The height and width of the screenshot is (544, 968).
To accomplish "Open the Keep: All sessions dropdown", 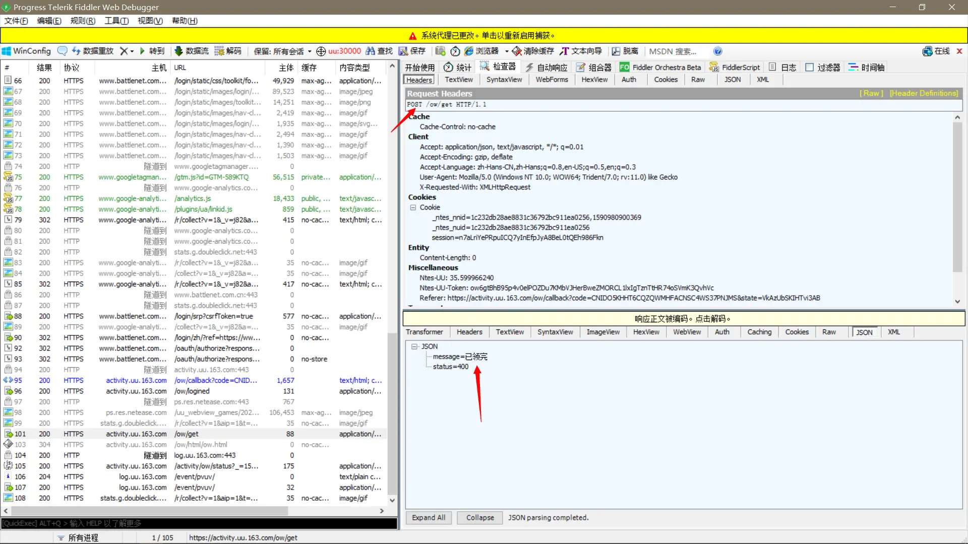I will tap(282, 51).
